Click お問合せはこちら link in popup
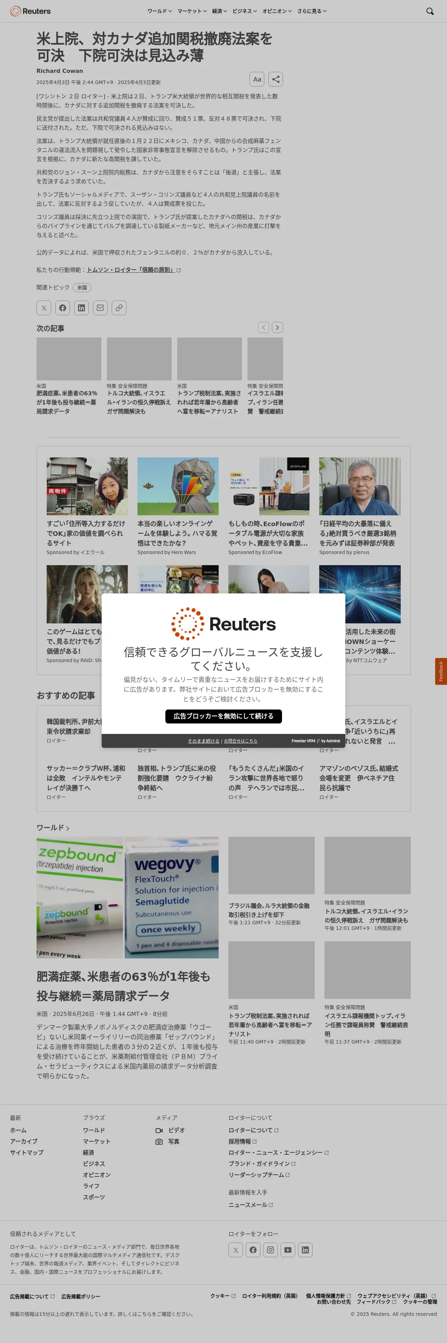The image size is (447, 1343). 241,741
